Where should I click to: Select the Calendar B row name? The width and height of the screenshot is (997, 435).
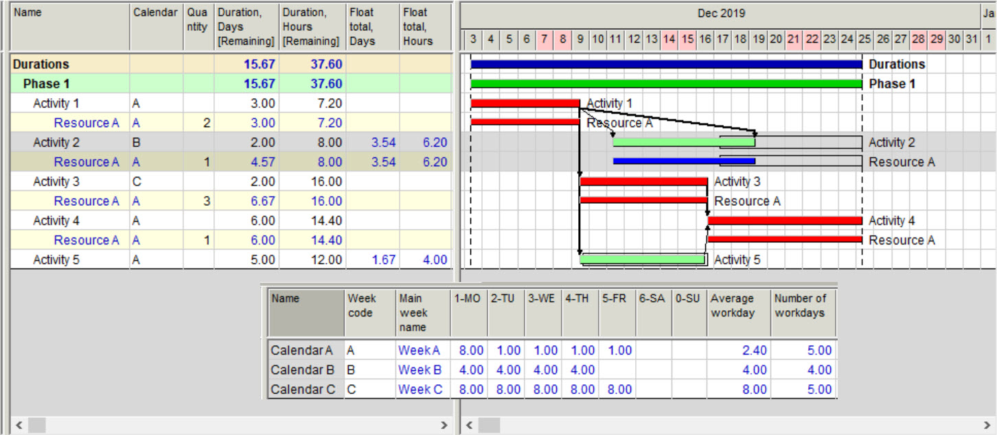(302, 370)
